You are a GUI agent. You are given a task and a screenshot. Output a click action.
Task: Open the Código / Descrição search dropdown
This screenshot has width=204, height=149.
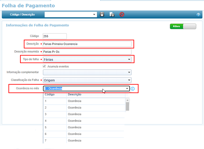coord(95,14)
